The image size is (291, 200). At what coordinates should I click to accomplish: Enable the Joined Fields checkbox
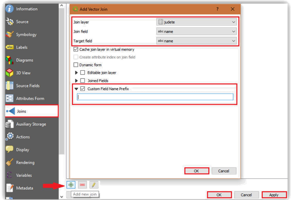82,81
